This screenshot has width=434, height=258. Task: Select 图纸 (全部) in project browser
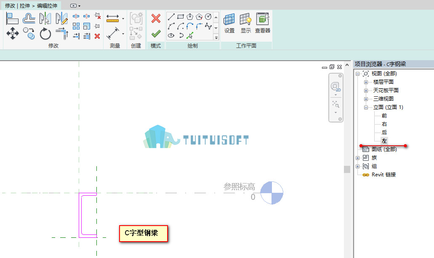coord(384,149)
